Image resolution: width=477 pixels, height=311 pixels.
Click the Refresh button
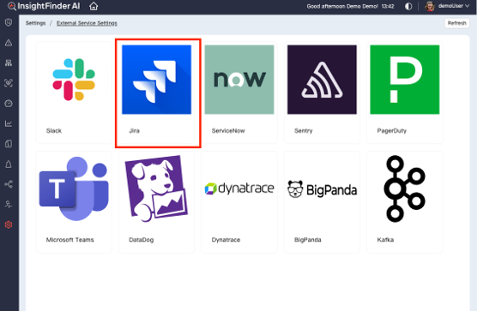pos(457,23)
